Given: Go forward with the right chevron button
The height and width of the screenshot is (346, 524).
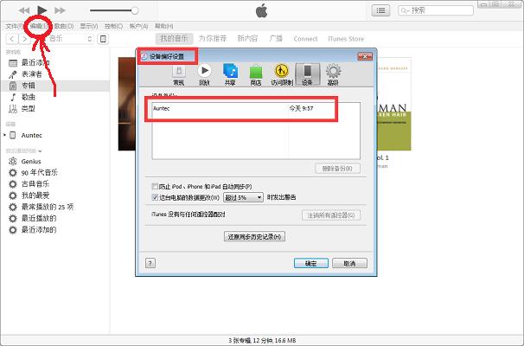Looking at the screenshot, I should point(24,39).
